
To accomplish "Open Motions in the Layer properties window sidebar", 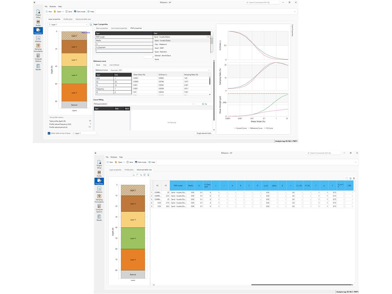I will 38,39.
